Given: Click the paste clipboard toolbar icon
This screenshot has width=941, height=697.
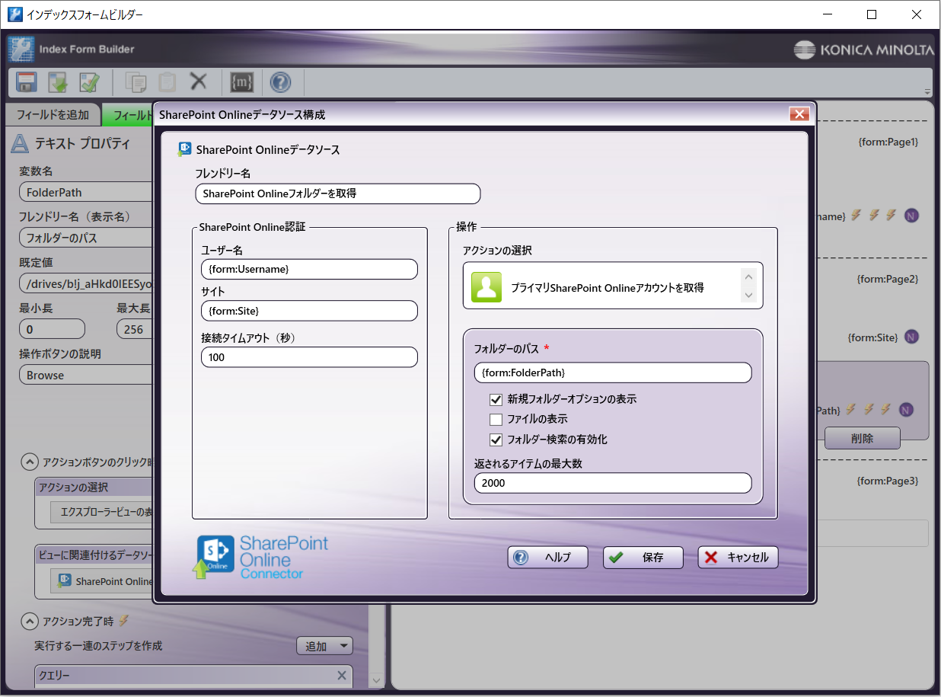Looking at the screenshot, I should (167, 82).
